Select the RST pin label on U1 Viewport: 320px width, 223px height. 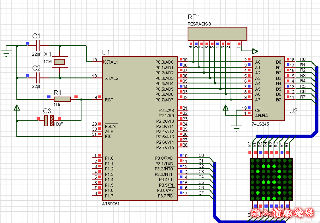[x=109, y=100]
